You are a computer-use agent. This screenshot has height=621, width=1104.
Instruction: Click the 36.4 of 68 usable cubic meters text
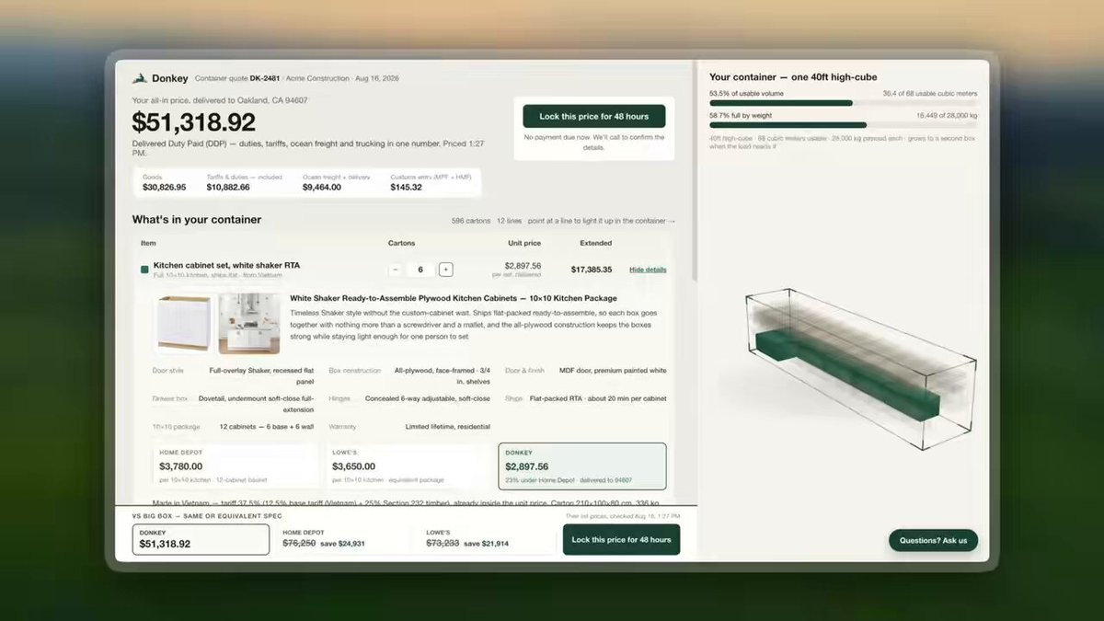click(930, 93)
